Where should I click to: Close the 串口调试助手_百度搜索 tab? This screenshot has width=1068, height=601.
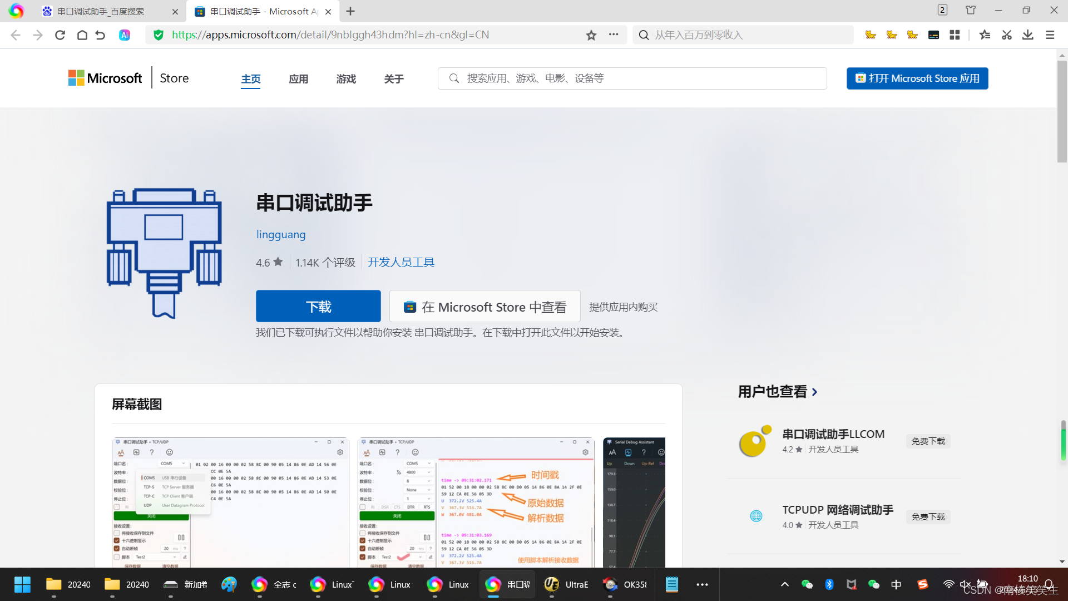(x=175, y=11)
